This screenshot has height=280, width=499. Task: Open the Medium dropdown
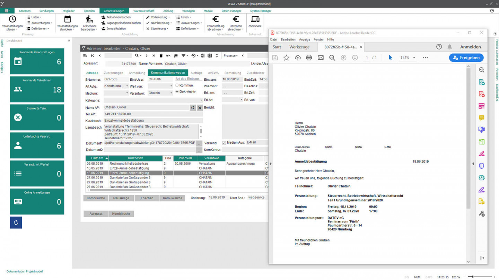(127, 93)
